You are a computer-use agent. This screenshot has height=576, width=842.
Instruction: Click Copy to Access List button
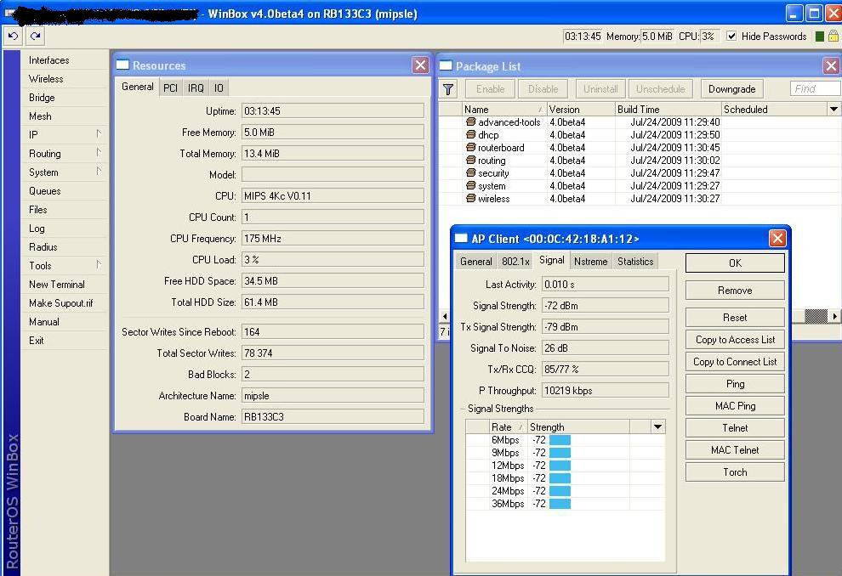[735, 340]
